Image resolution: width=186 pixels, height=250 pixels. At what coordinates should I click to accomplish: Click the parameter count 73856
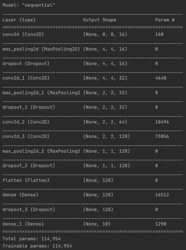tap(162, 136)
